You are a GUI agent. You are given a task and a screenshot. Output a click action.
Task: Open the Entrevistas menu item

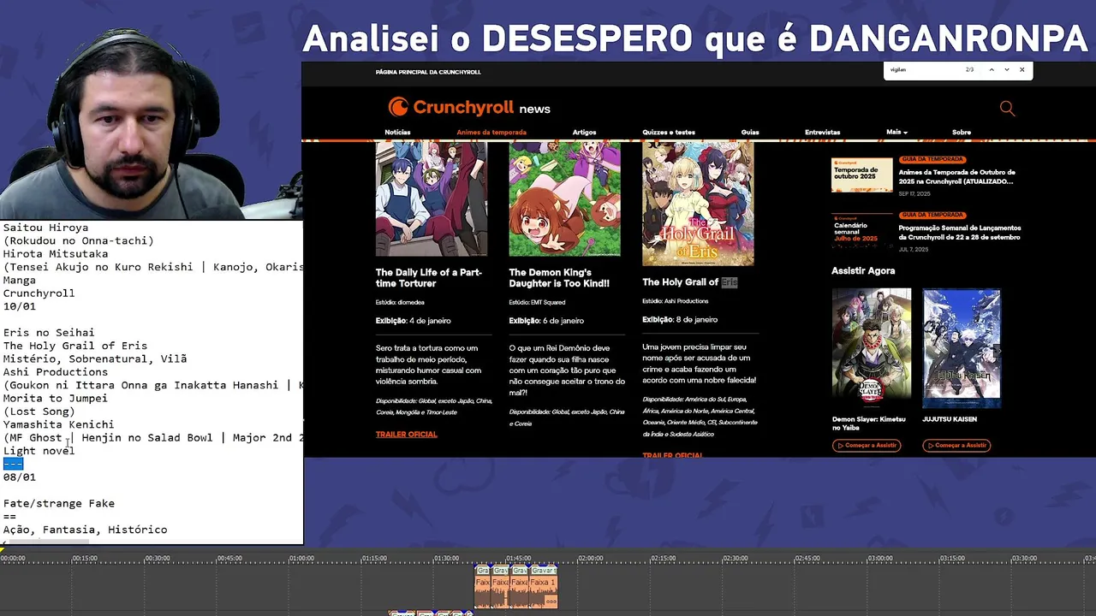point(822,133)
